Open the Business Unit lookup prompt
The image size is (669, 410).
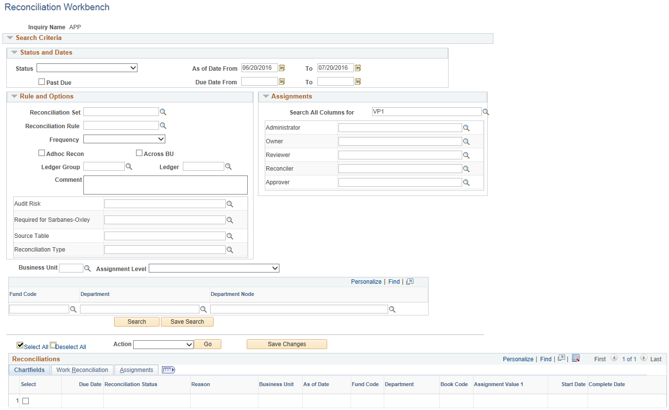click(87, 268)
